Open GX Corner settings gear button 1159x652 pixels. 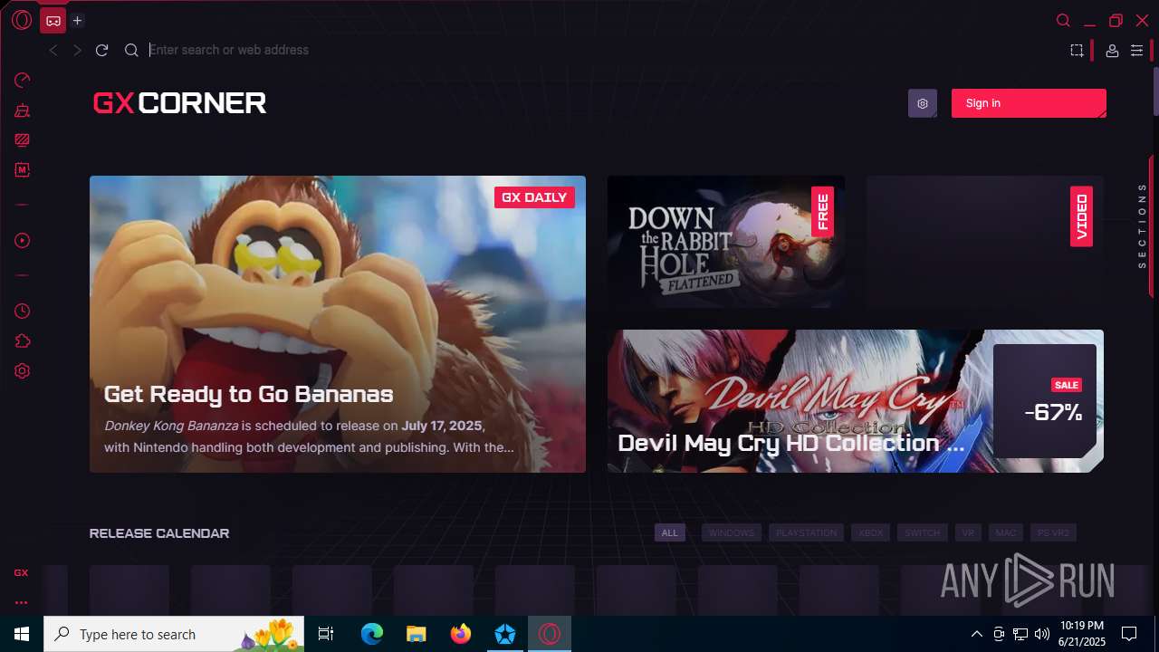923,103
